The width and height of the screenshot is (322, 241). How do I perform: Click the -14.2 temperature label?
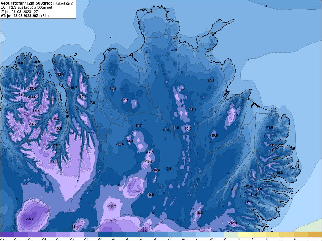pyautogui.click(x=33, y=124)
